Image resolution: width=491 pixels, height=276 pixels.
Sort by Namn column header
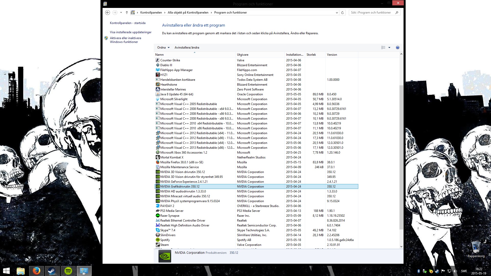[195, 55]
